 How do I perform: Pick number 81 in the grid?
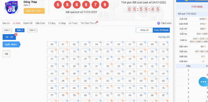(x=96, y=95)
